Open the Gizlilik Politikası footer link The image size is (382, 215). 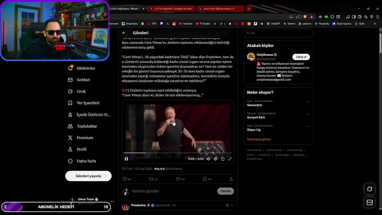click(x=274, y=150)
